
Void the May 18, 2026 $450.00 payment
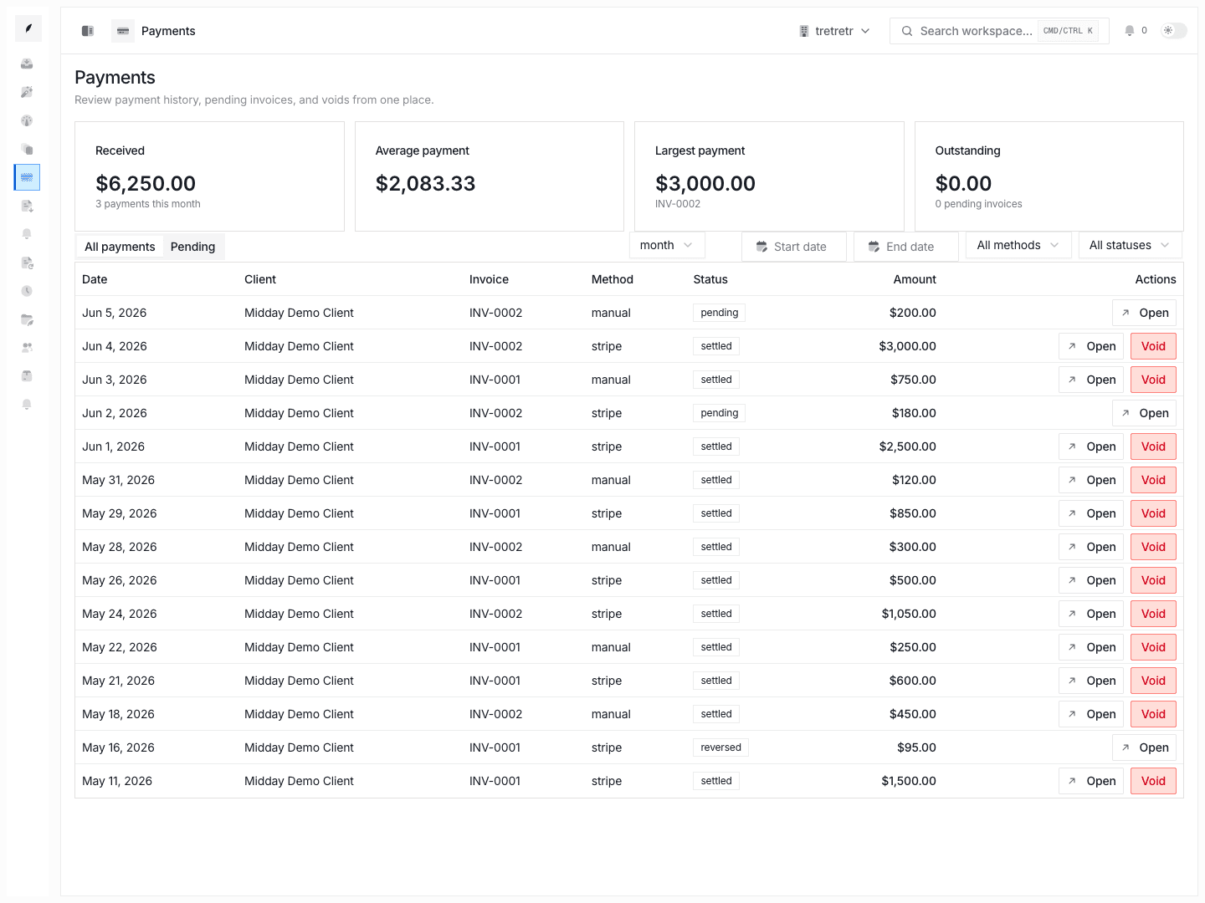[1153, 714]
